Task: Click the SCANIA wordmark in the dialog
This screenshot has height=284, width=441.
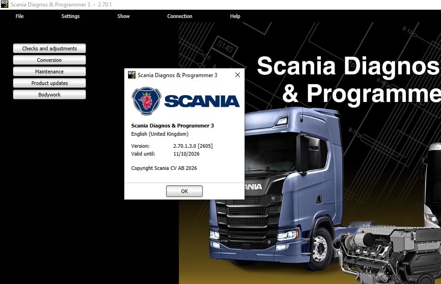Action: coord(202,101)
